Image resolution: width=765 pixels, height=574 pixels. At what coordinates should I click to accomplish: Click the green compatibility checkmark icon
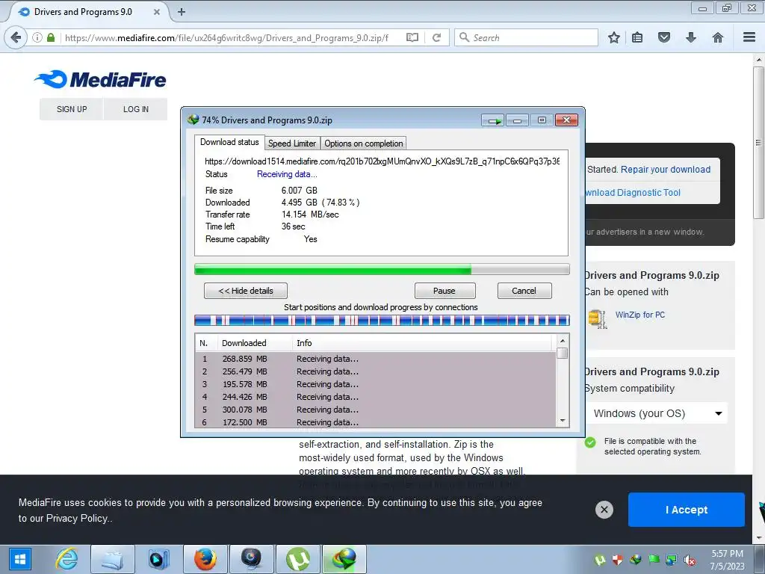(590, 442)
